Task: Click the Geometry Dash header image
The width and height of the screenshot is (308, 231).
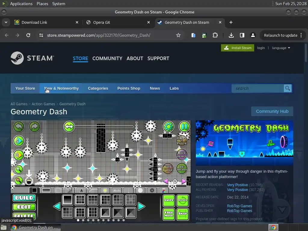Action: (244, 143)
